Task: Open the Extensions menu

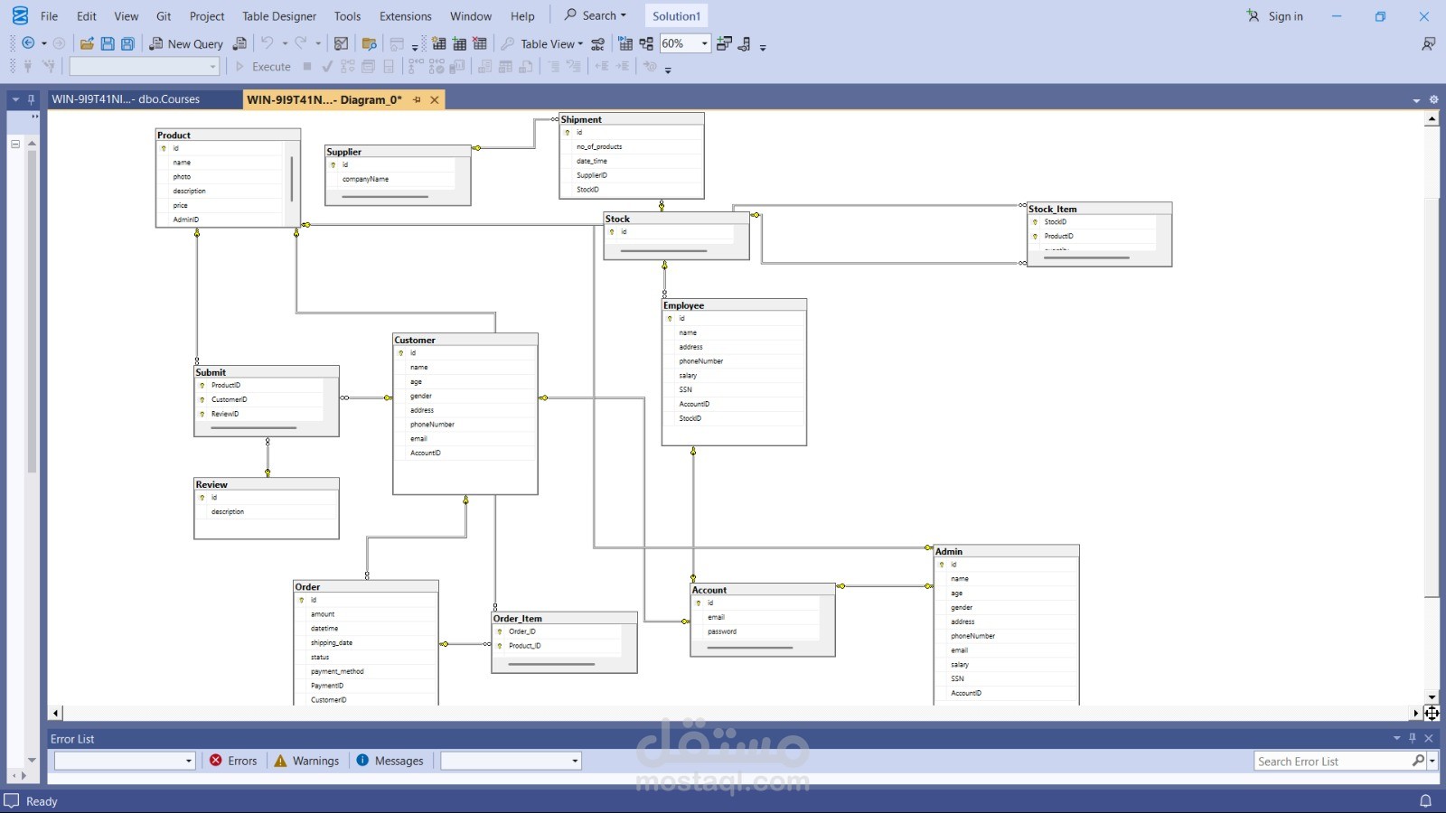Action: pos(406,16)
